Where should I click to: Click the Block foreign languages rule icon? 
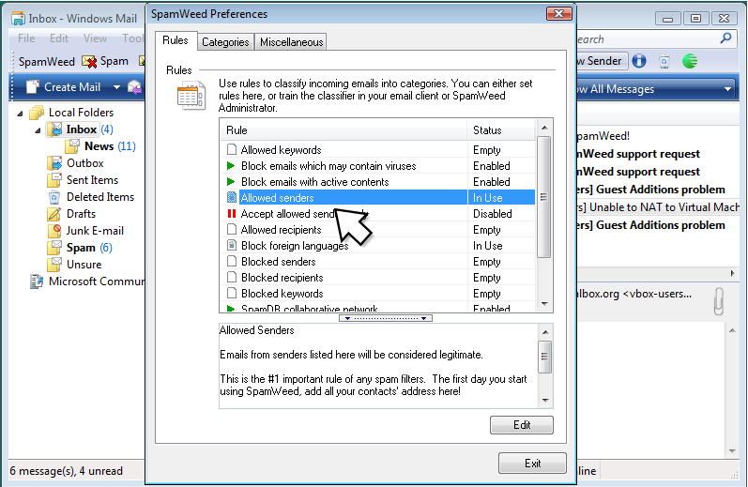click(x=232, y=246)
